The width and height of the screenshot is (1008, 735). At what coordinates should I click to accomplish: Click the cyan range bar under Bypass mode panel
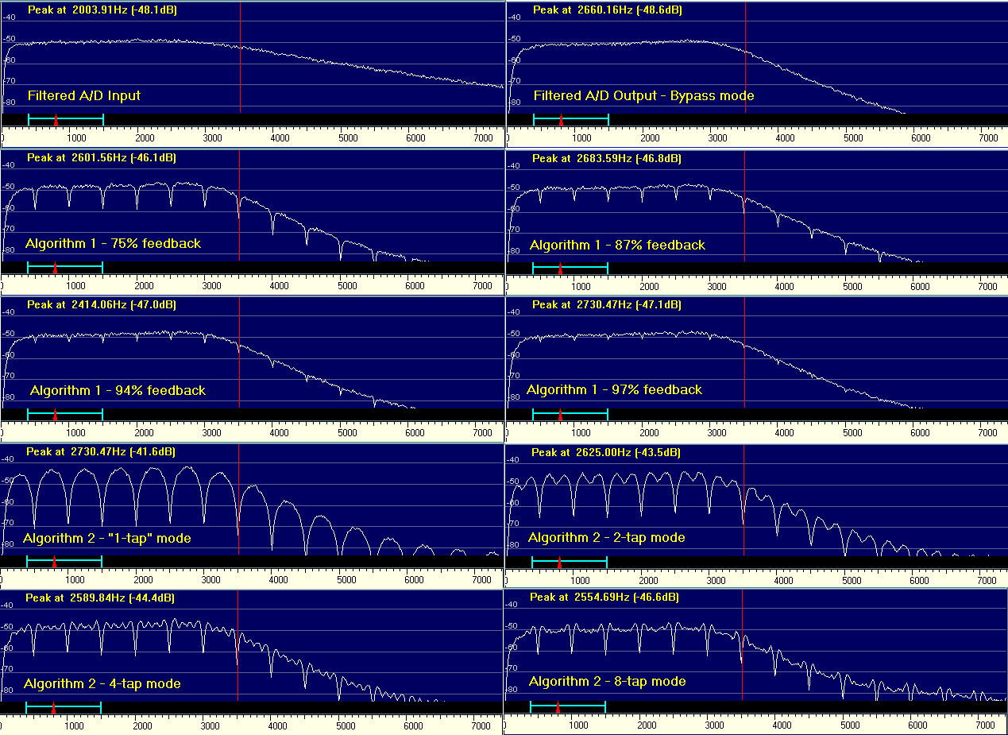coord(571,118)
